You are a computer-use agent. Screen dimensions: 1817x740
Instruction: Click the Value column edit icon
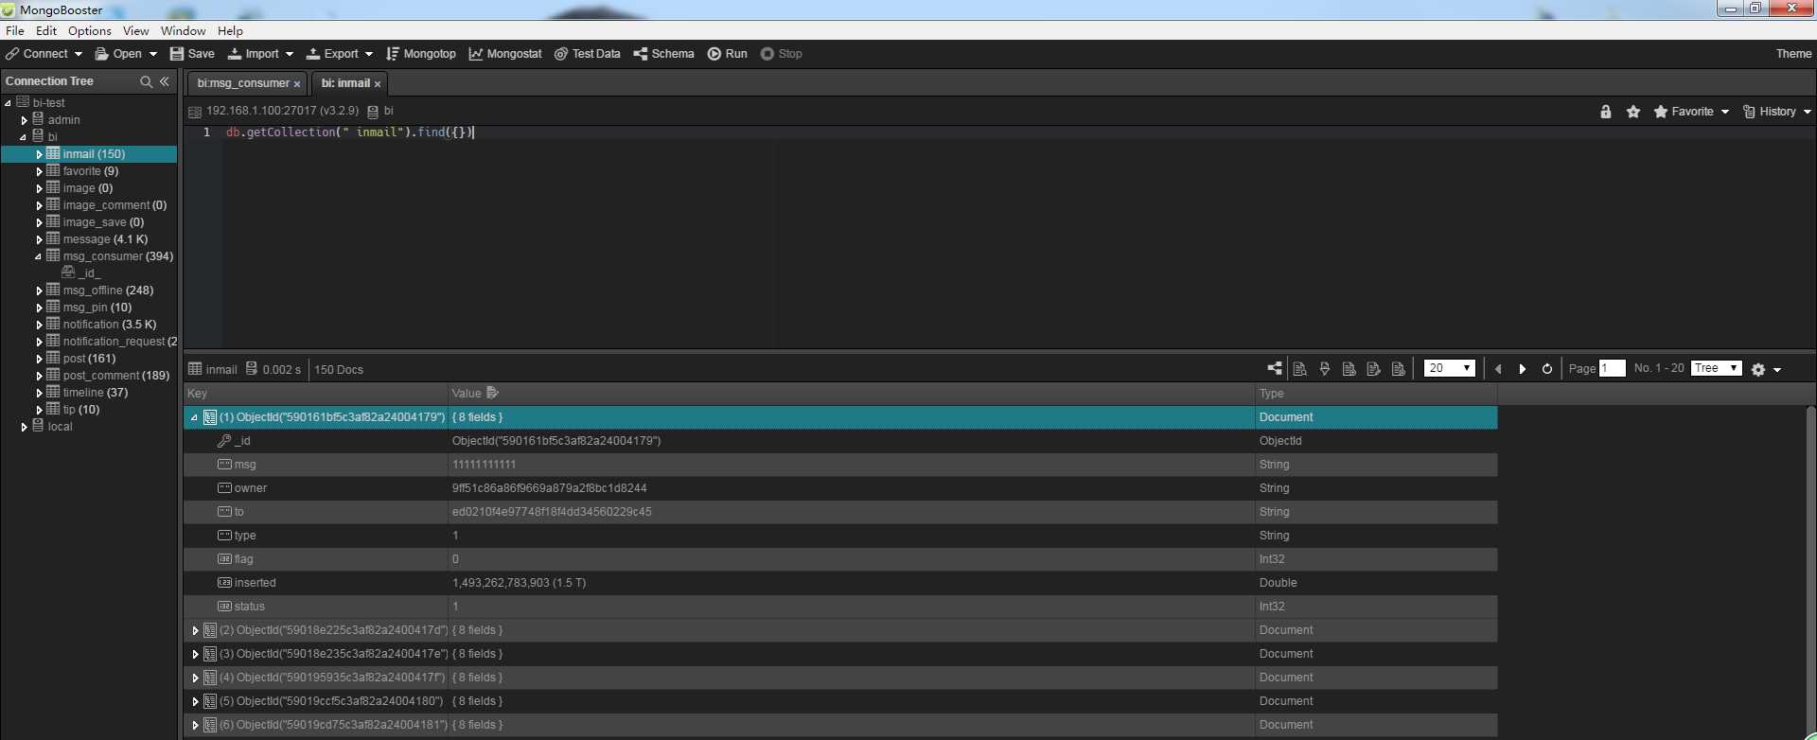pyautogui.click(x=492, y=393)
